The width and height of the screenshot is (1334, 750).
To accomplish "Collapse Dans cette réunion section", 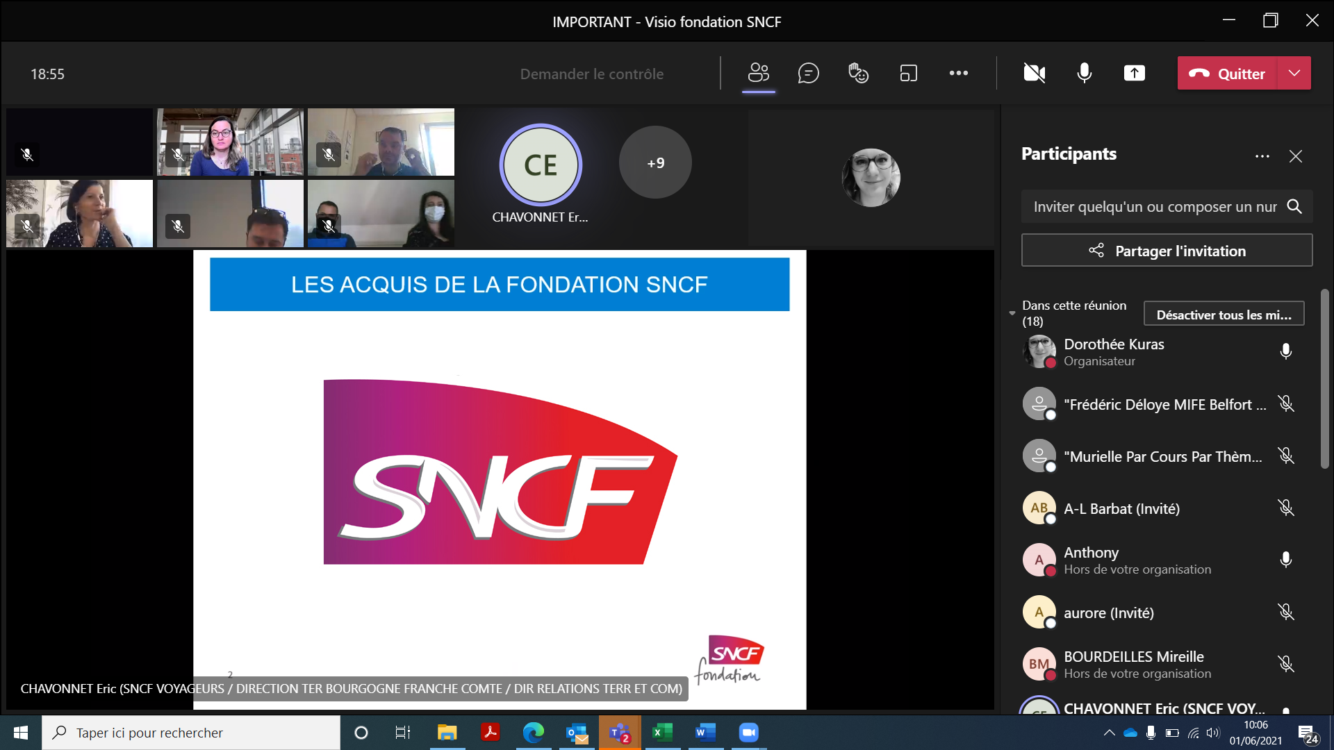I will pos(1012,313).
